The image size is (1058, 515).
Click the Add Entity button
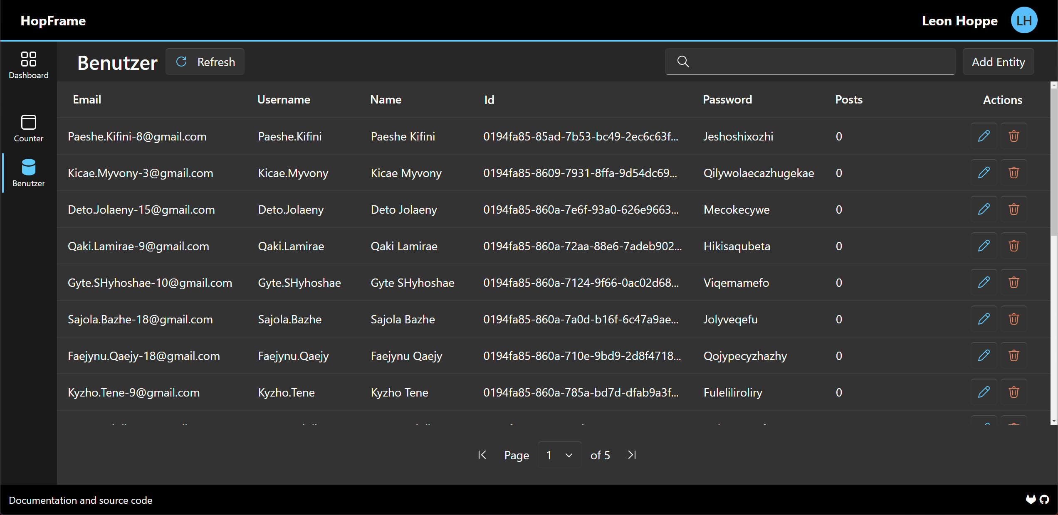coord(998,62)
